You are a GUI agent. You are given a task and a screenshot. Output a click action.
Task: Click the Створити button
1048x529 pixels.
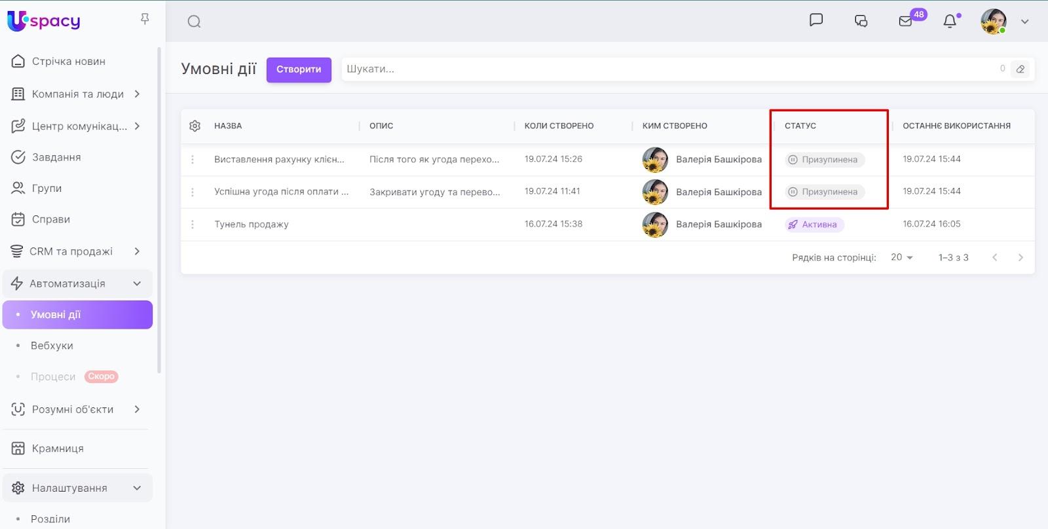(299, 69)
